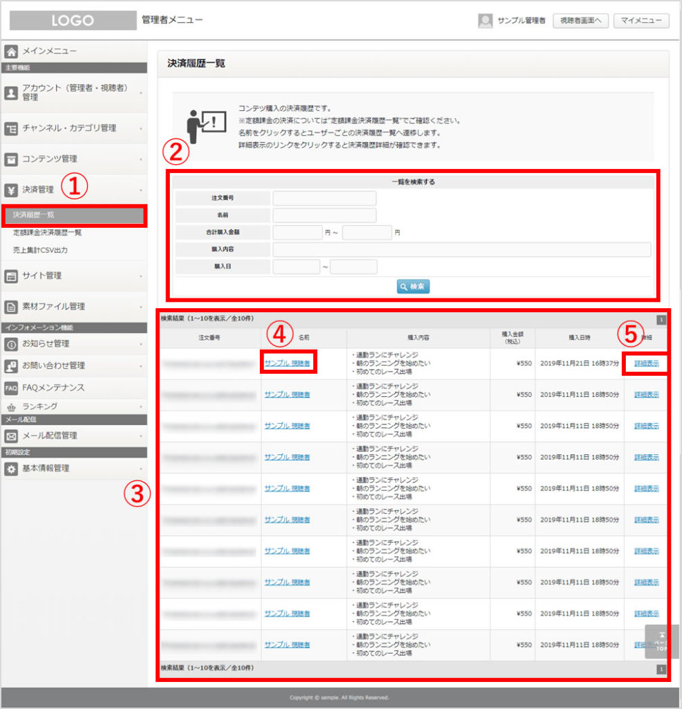Click the 購入日 start date field
This screenshot has width=682, height=709.
[297, 267]
